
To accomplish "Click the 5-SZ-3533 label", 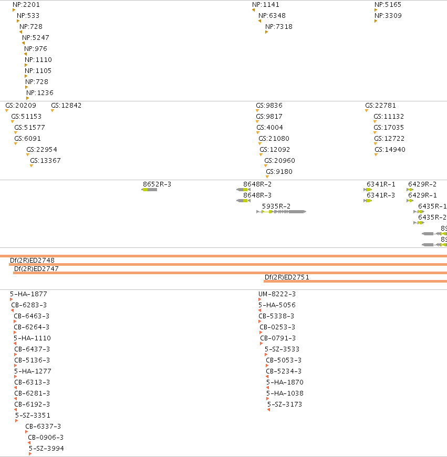I will [282, 349].
